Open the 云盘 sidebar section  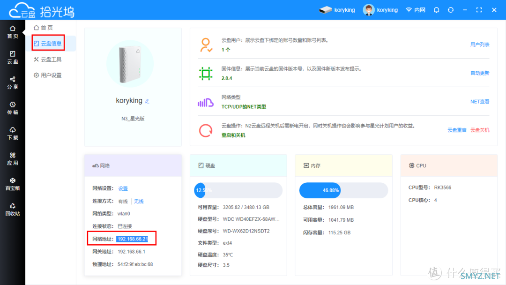[12, 58]
